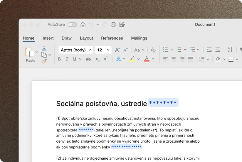Open line and paragraph spacing
The height and width of the screenshot is (162, 242).
(x=201, y=59)
